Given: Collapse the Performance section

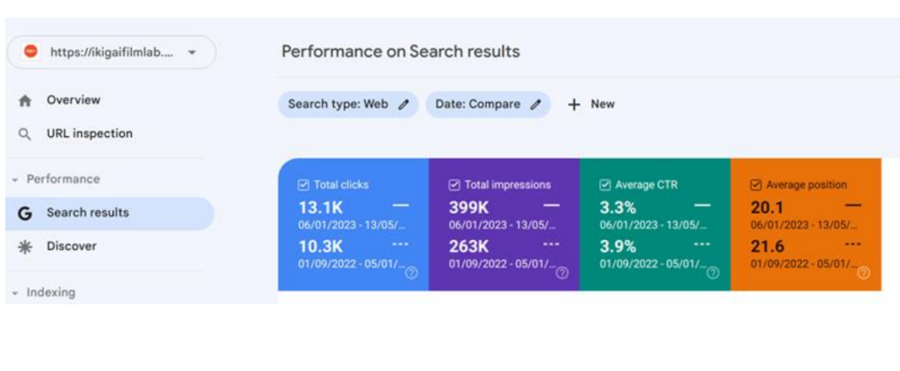Looking at the screenshot, I should (15, 179).
